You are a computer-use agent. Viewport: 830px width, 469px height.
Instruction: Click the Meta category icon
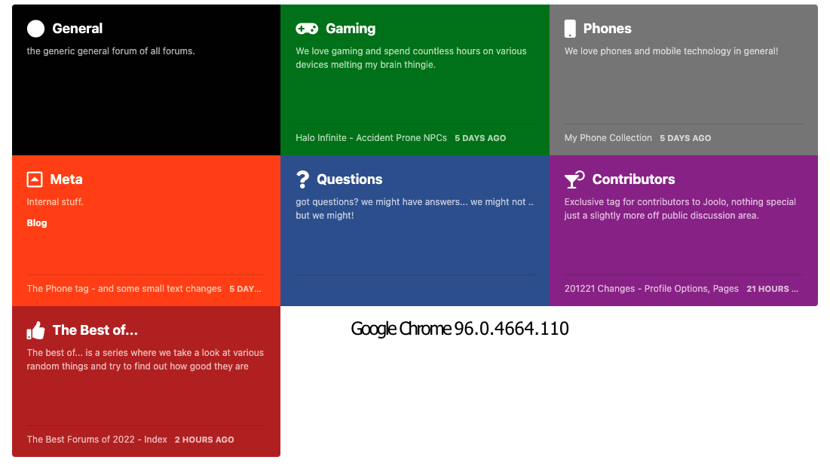(x=35, y=179)
